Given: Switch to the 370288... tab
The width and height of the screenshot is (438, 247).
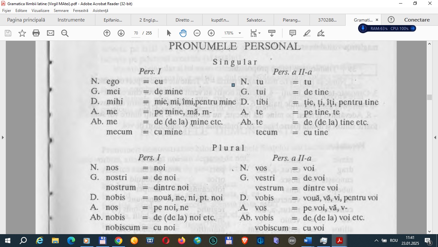Looking at the screenshot, I should point(327,20).
